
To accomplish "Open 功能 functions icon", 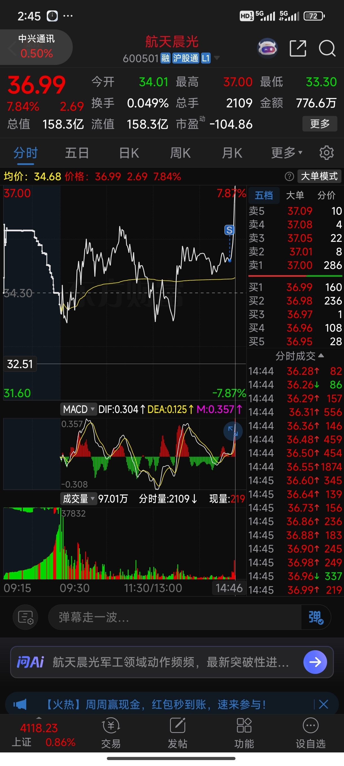I will coord(244,733).
